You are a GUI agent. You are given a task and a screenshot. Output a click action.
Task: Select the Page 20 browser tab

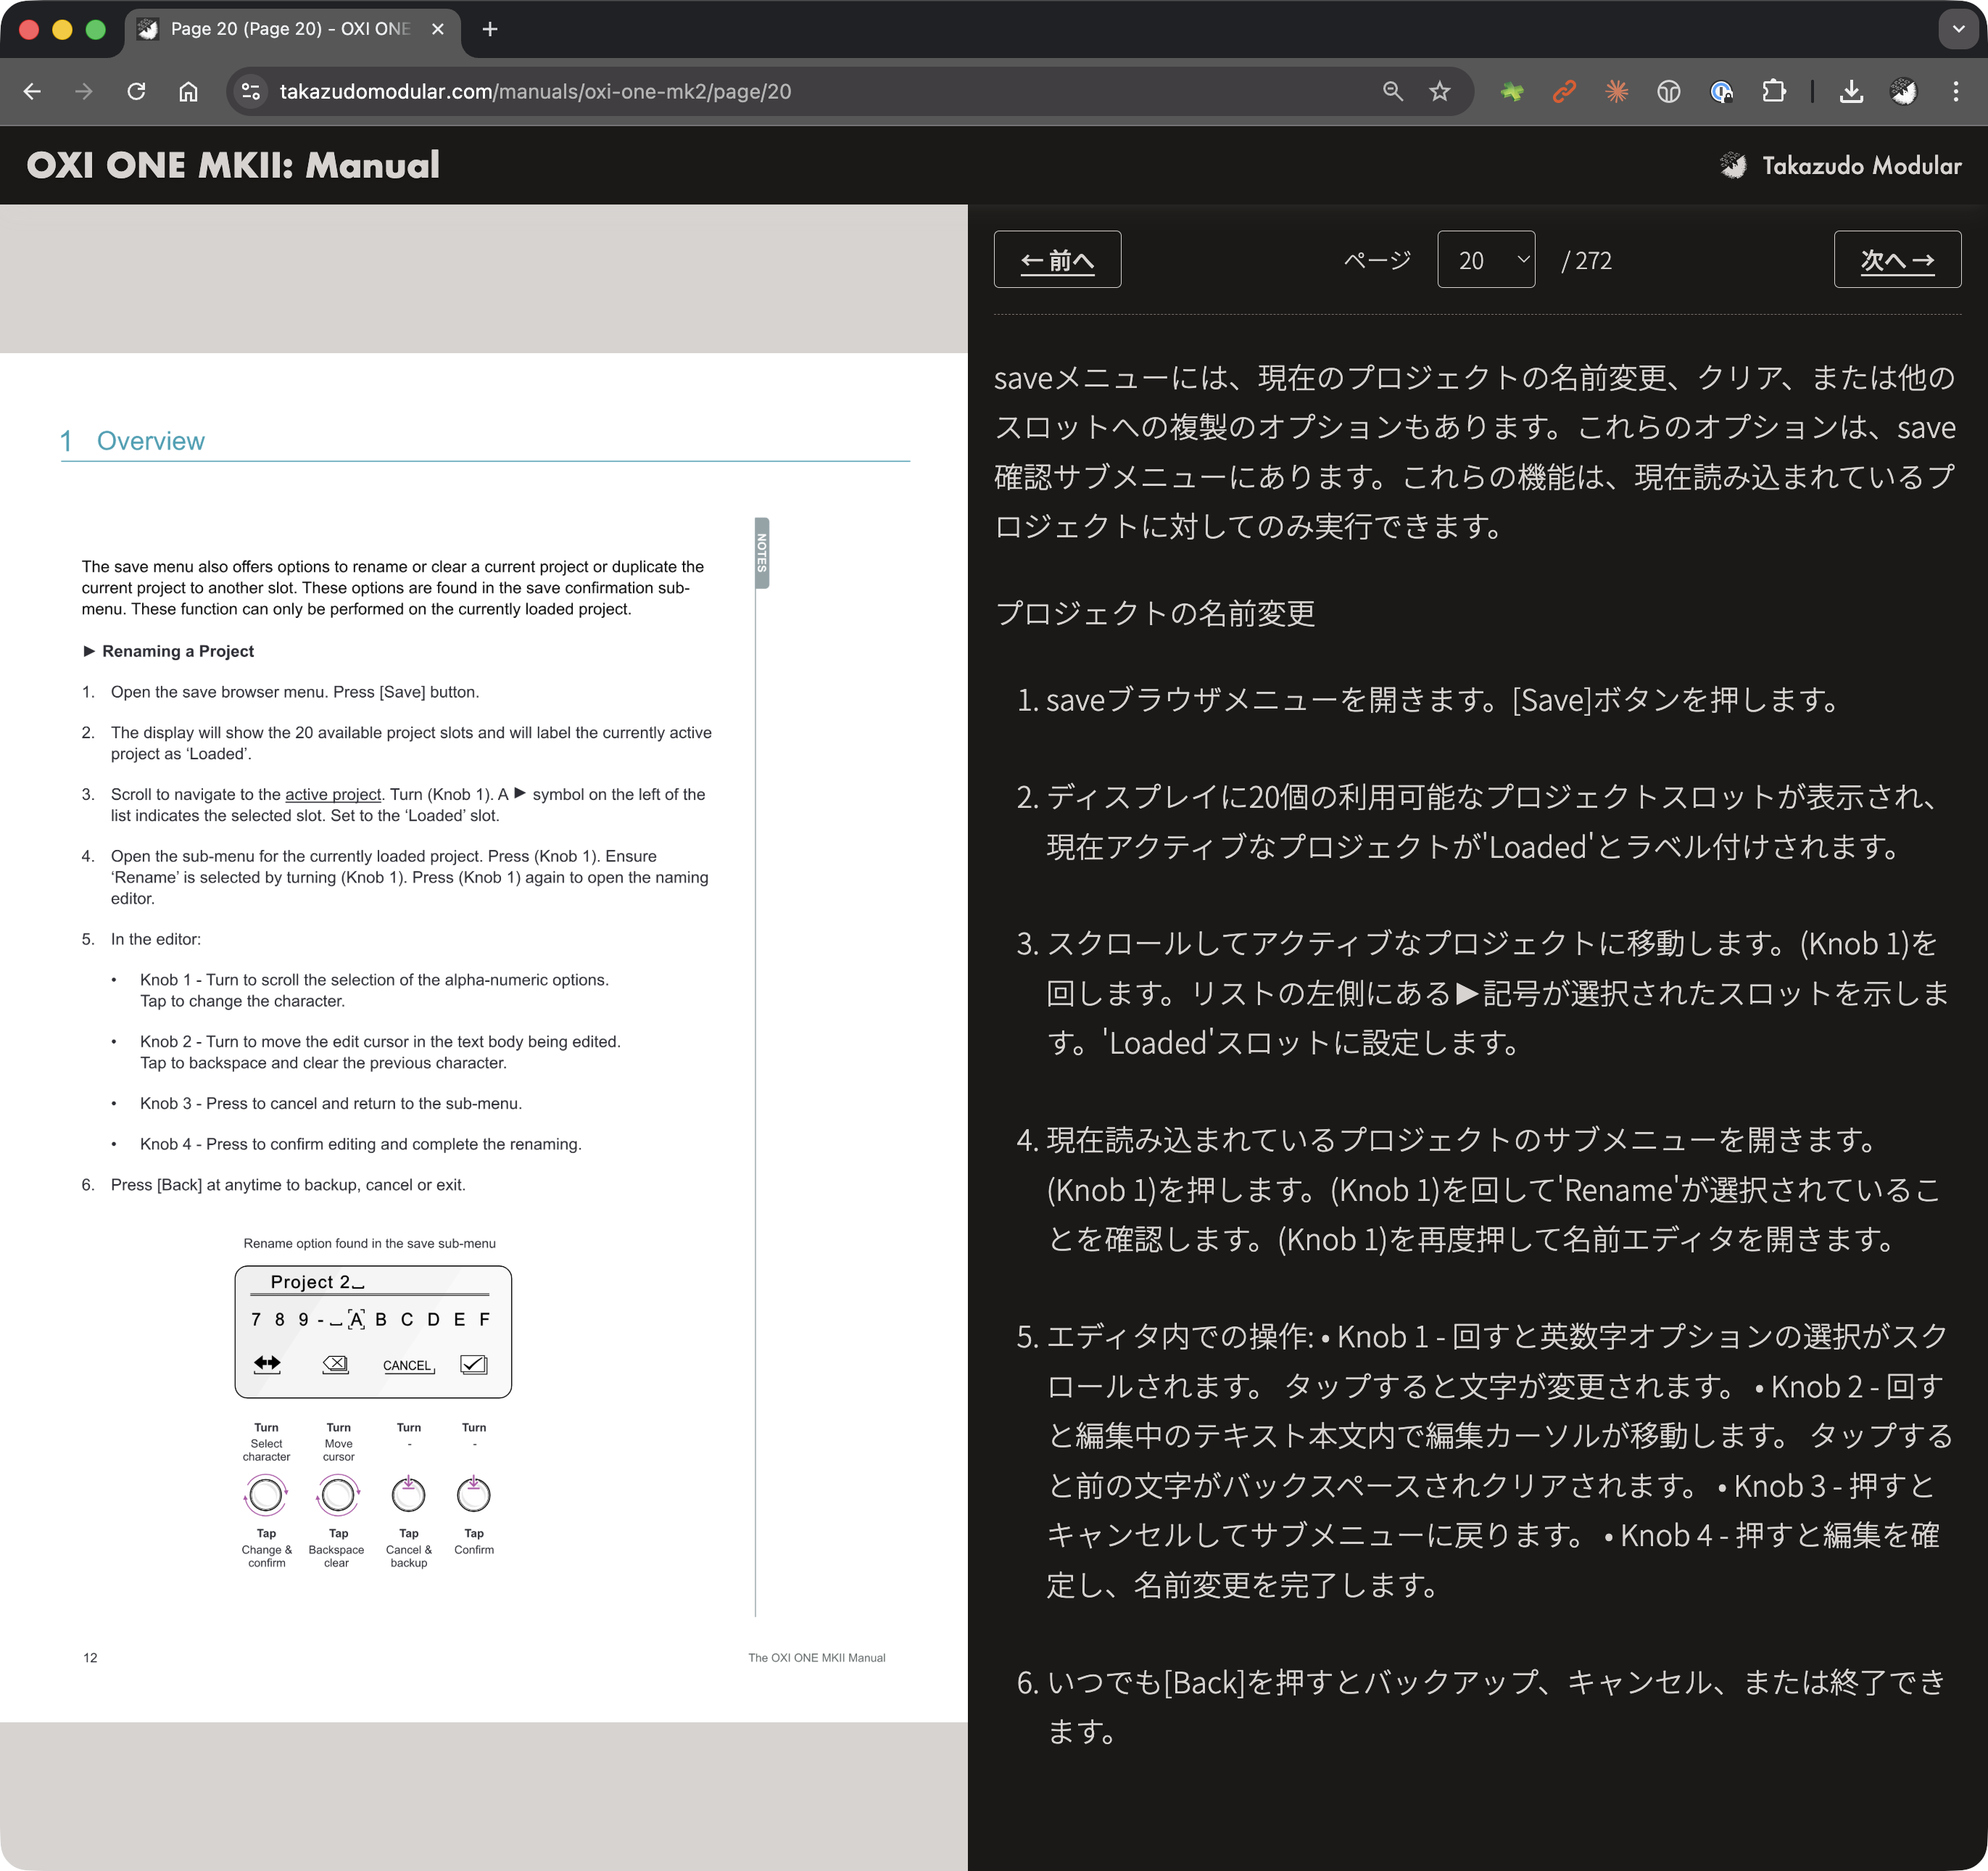coord(290,29)
